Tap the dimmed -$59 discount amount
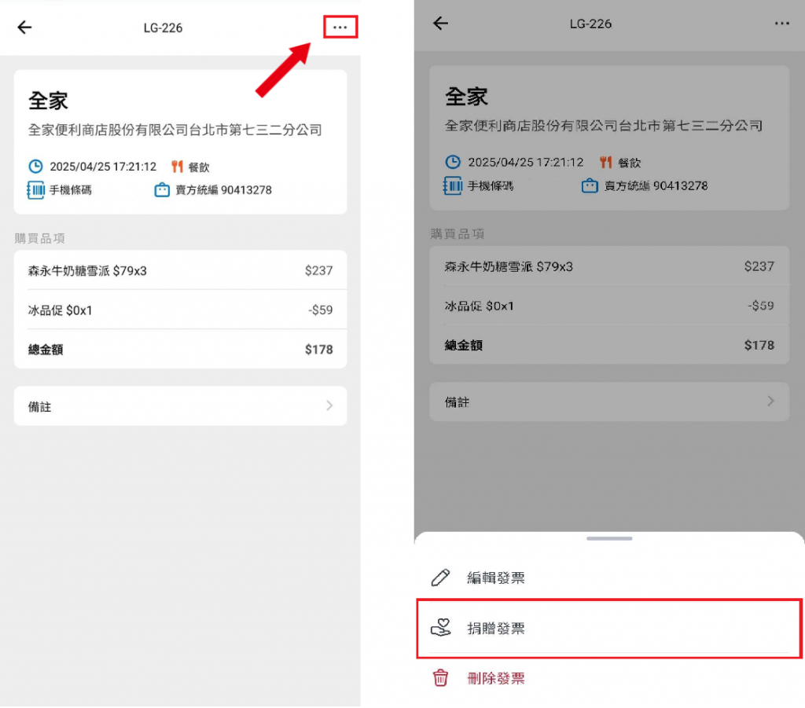The width and height of the screenshot is (805, 708). [761, 306]
